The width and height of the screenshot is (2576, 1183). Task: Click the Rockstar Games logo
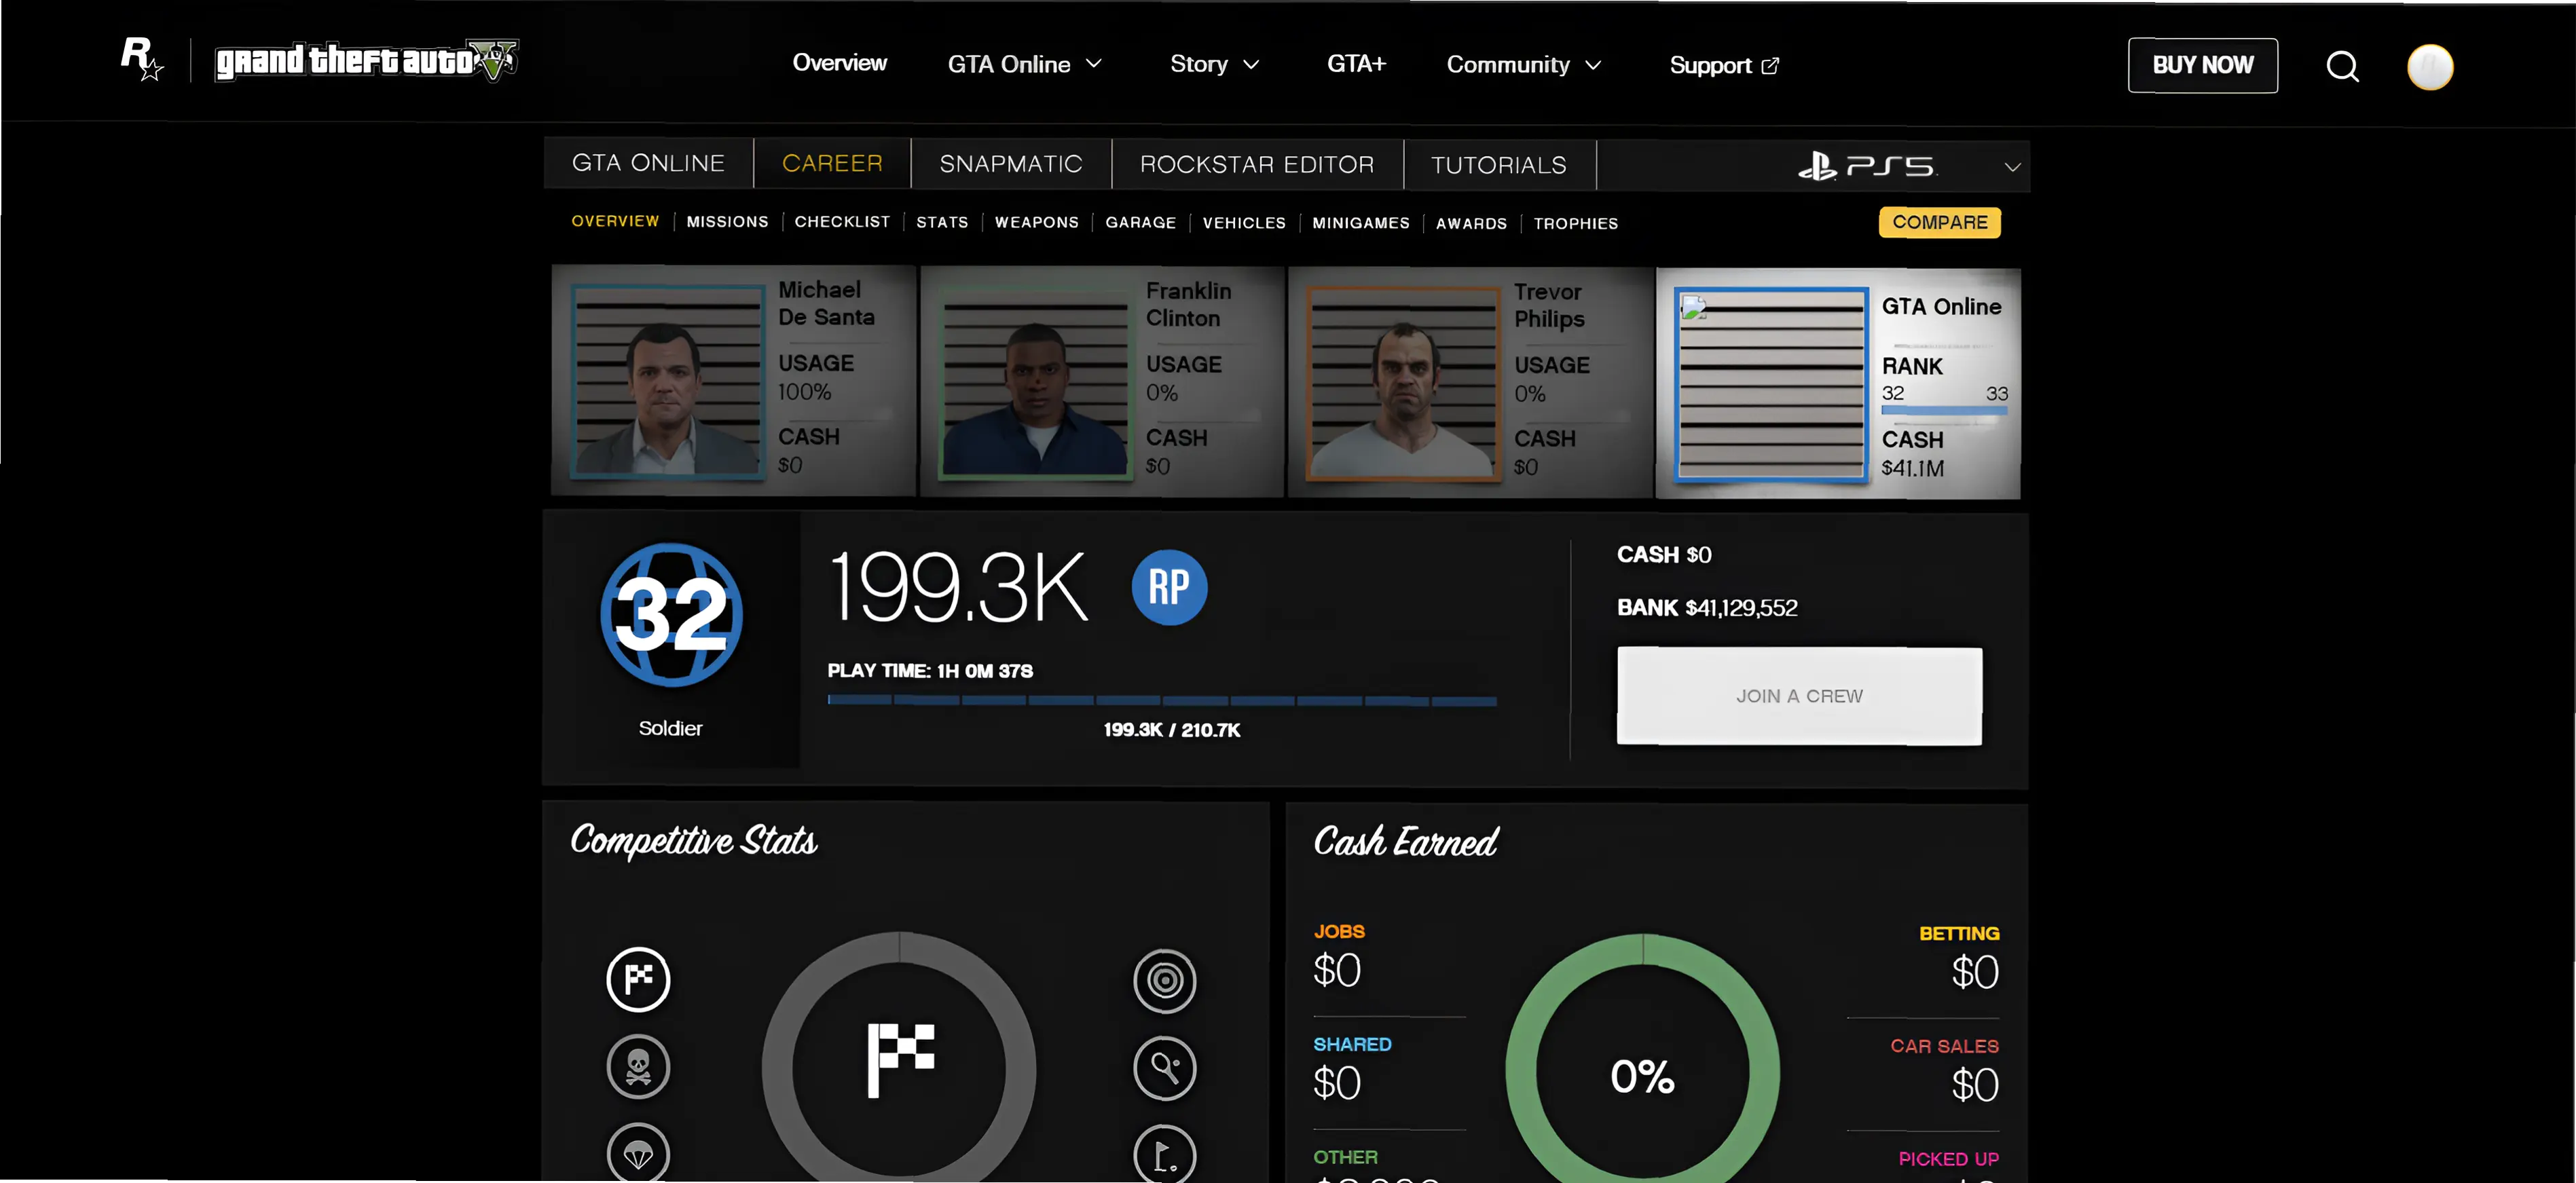[x=141, y=59]
